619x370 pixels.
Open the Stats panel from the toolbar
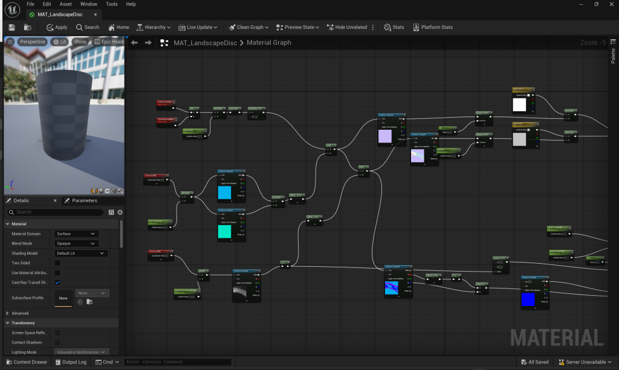[x=394, y=27]
